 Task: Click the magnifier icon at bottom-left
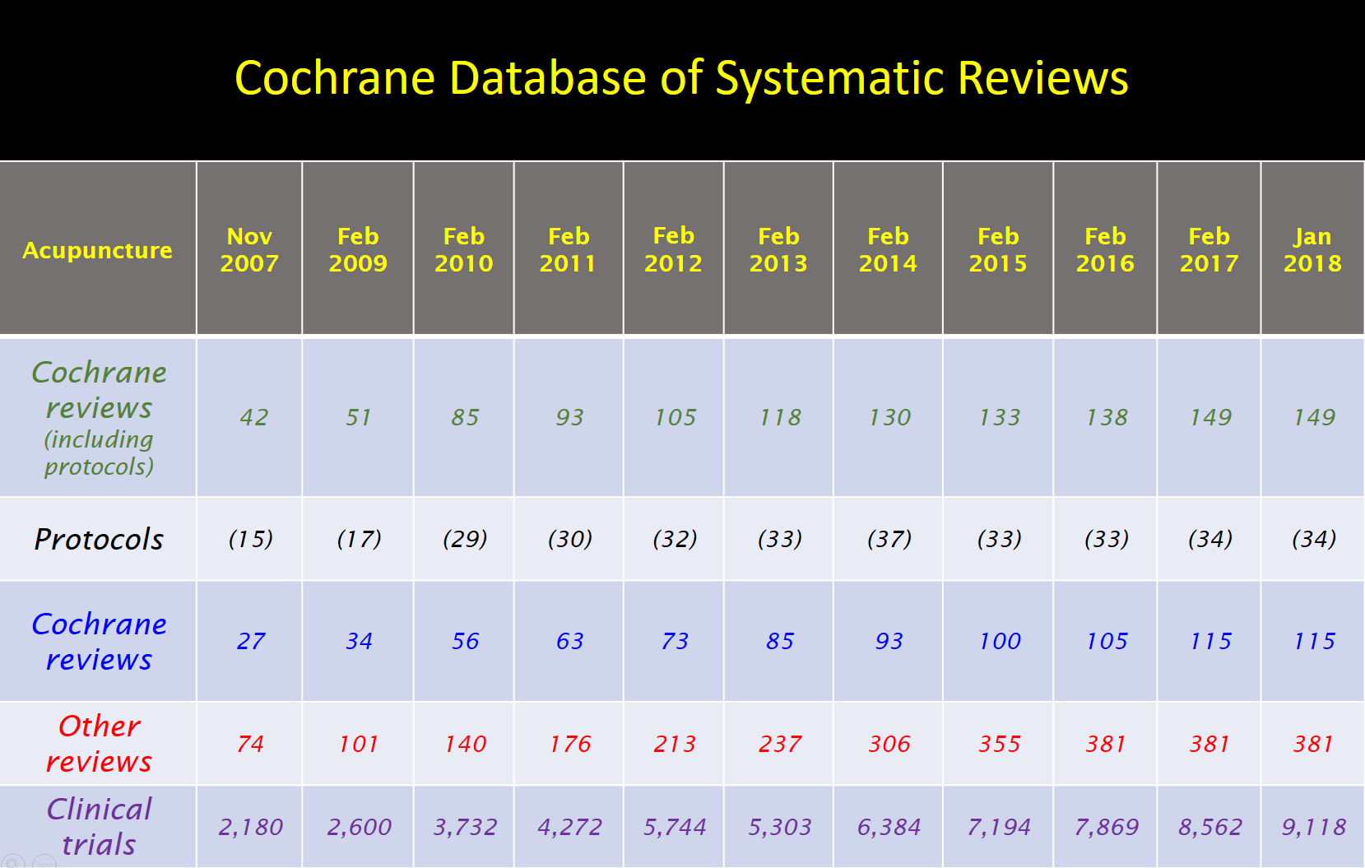click(13, 861)
